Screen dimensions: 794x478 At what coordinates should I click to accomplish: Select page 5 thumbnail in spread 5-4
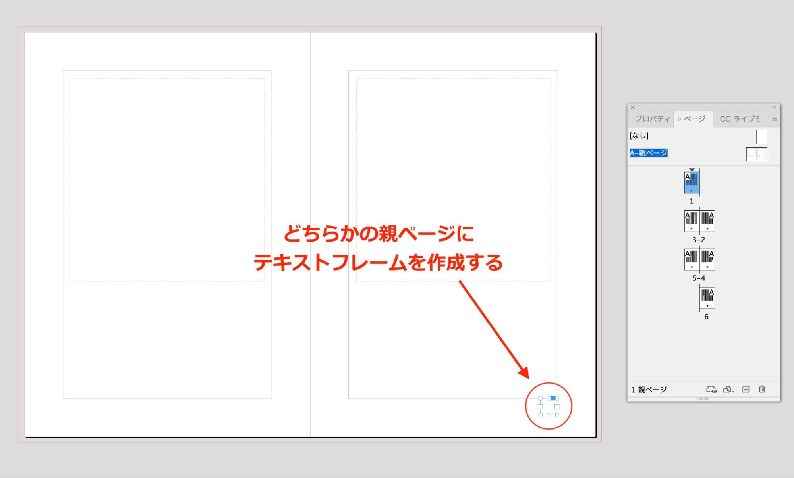(692, 259)
